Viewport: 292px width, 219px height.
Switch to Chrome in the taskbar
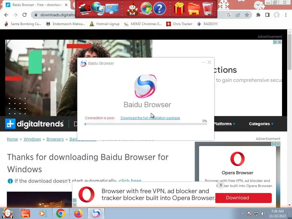[x=60, y=213]
